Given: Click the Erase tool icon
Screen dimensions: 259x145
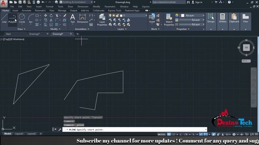Looking at the screenshot, I should (x=65, y=15).
